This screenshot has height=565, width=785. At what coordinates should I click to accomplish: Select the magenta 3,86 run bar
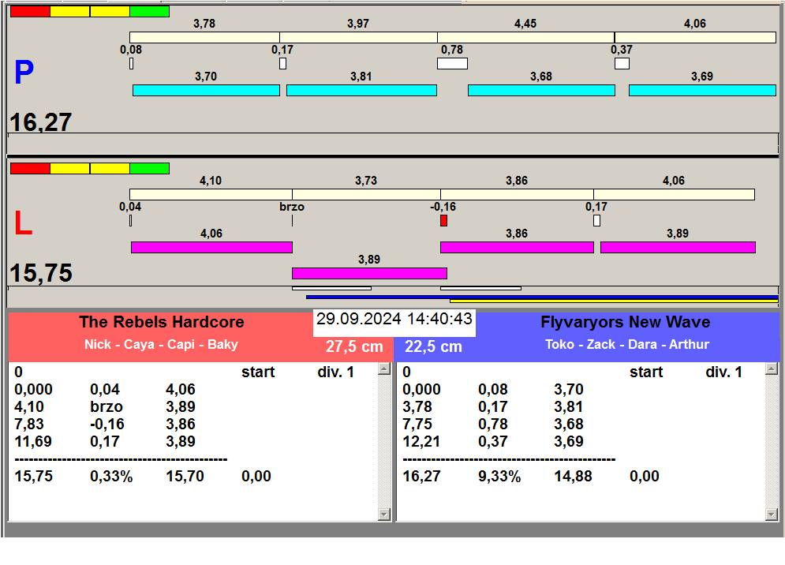point(517,248)
